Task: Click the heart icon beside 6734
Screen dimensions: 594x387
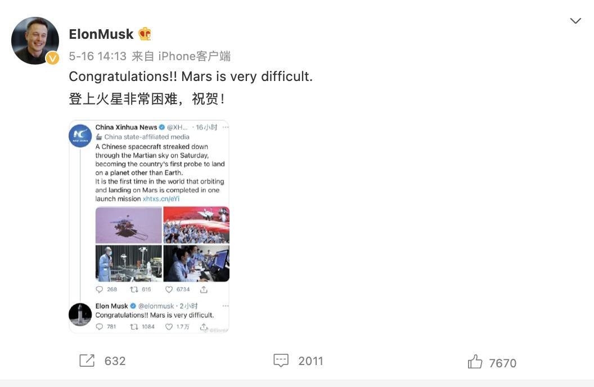Action: tap(169, 290)
